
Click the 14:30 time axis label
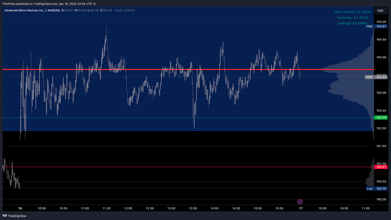pyautogui.click(x=236, y=208)
